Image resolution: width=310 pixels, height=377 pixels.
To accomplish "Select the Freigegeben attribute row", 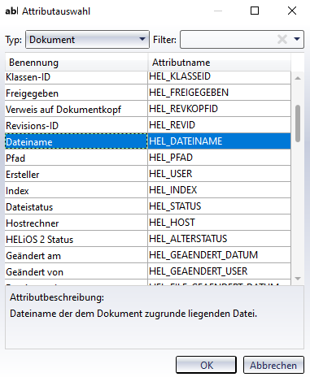I will pyautogui.click(x=148, y=93).
